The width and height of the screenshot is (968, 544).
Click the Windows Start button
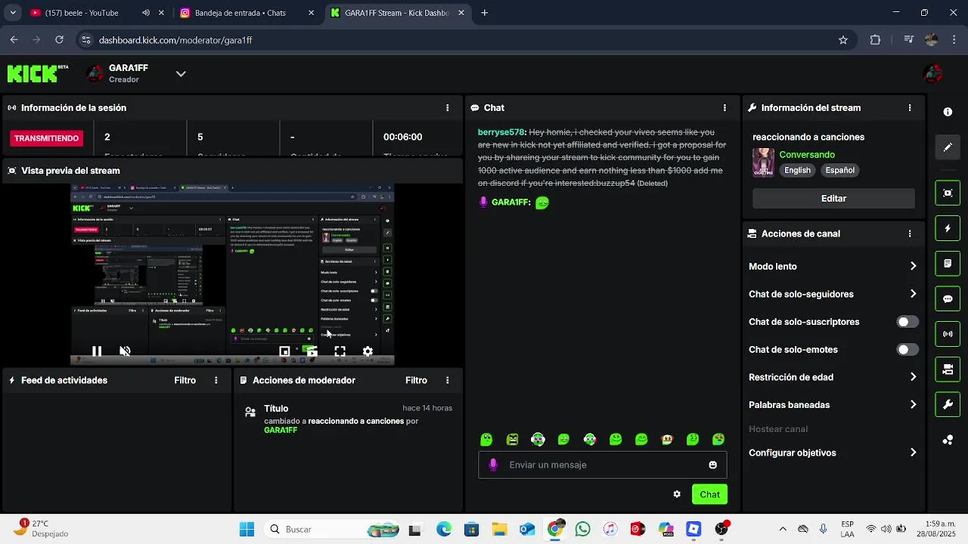(247, 530)
